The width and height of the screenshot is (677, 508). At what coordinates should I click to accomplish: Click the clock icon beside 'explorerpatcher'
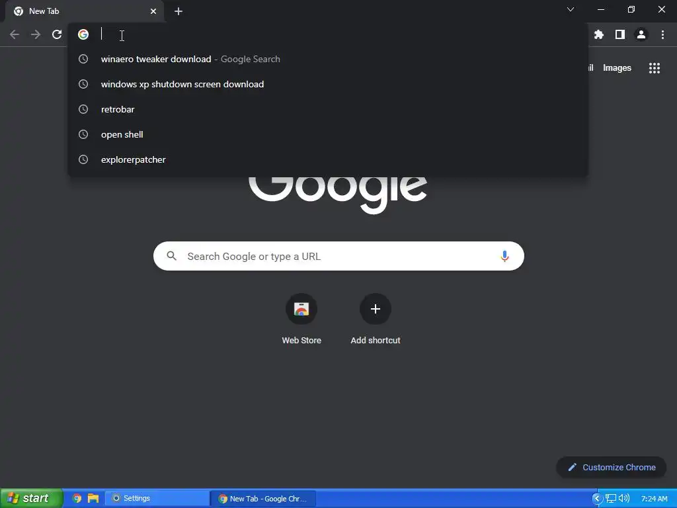[83, 159]
